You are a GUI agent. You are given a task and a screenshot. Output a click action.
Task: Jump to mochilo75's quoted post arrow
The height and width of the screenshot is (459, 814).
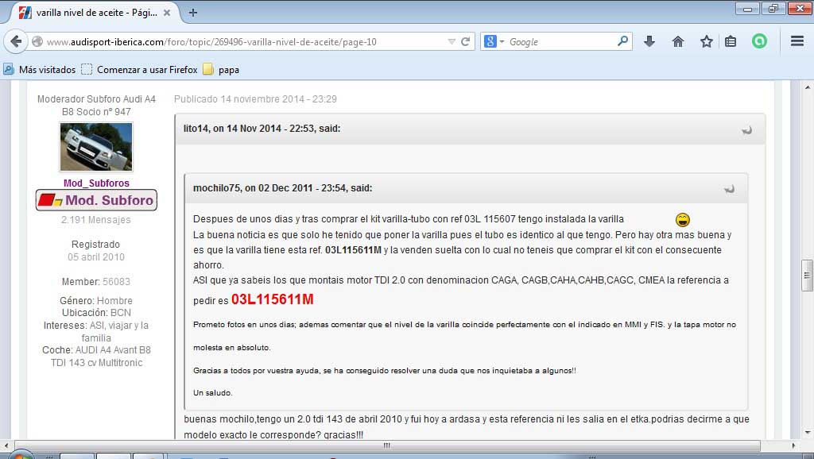(x=730, y=189)
